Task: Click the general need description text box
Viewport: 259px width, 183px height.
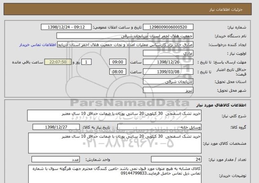Action: 114,116
